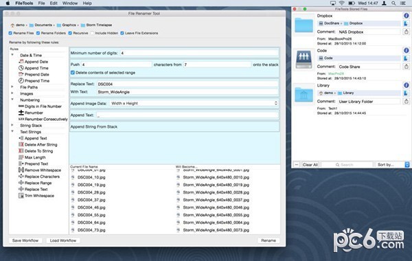412x261 pixels.
Task: Expand the Images group
Action: click(x=12, y=93)
